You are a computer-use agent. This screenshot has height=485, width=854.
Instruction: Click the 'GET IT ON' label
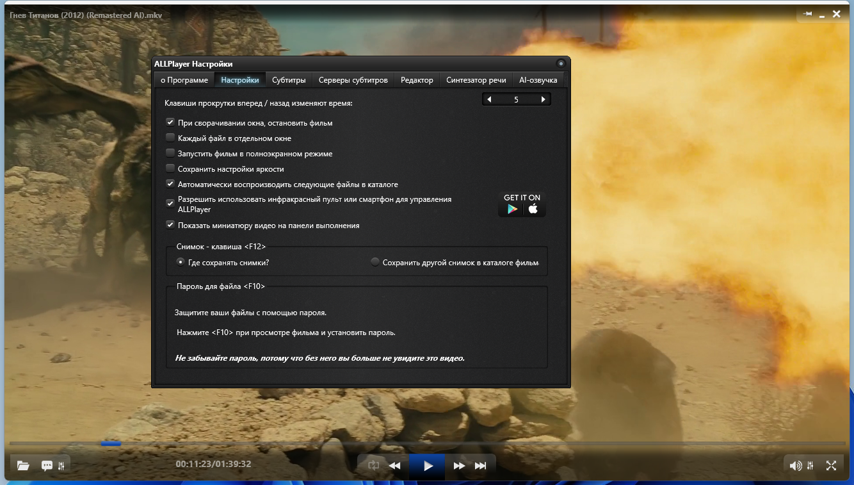click(522, 197)
